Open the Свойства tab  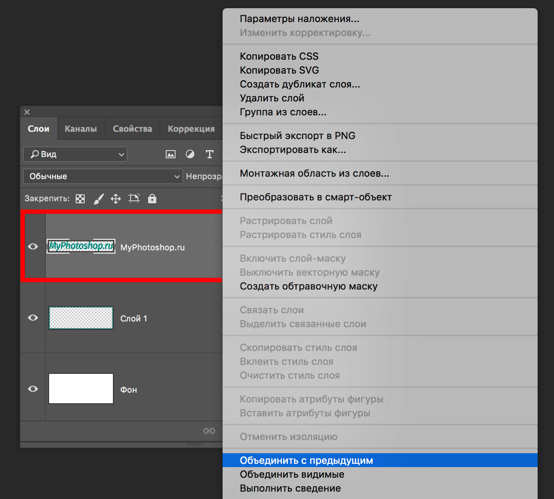click(132, 129)
